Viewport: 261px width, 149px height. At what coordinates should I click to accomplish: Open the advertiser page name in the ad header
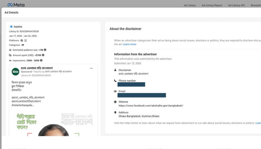click(x=37, y=68)
